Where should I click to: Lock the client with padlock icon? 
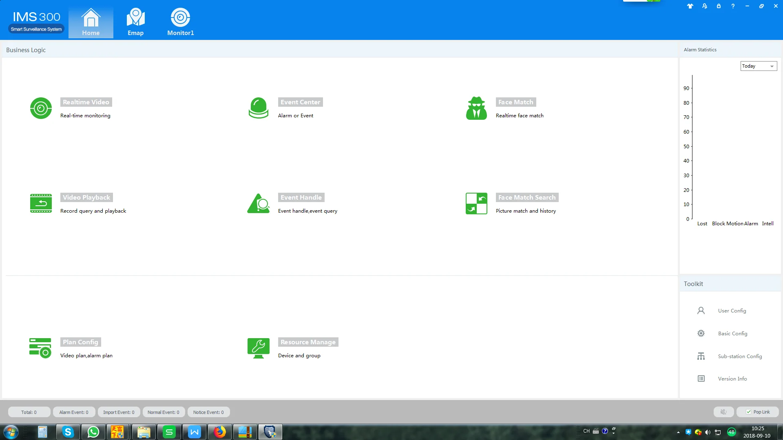(719, 6)
